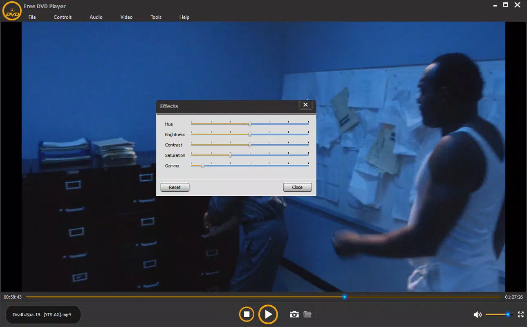Click the Saturation label
The image size is (527, 327).
click(175, 155)
